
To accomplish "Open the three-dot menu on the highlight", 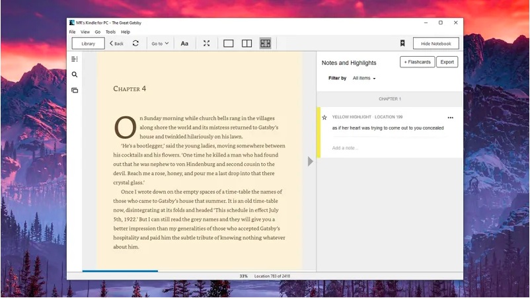I will click(x=451, y=118).
